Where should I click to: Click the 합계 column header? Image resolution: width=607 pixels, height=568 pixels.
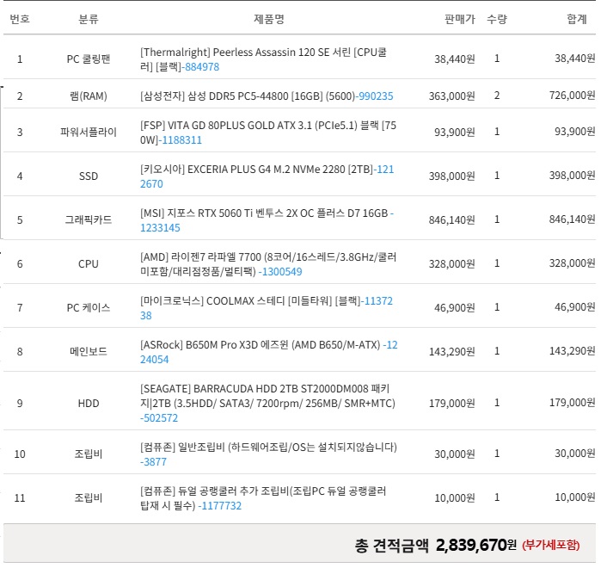tap(577, 19)
